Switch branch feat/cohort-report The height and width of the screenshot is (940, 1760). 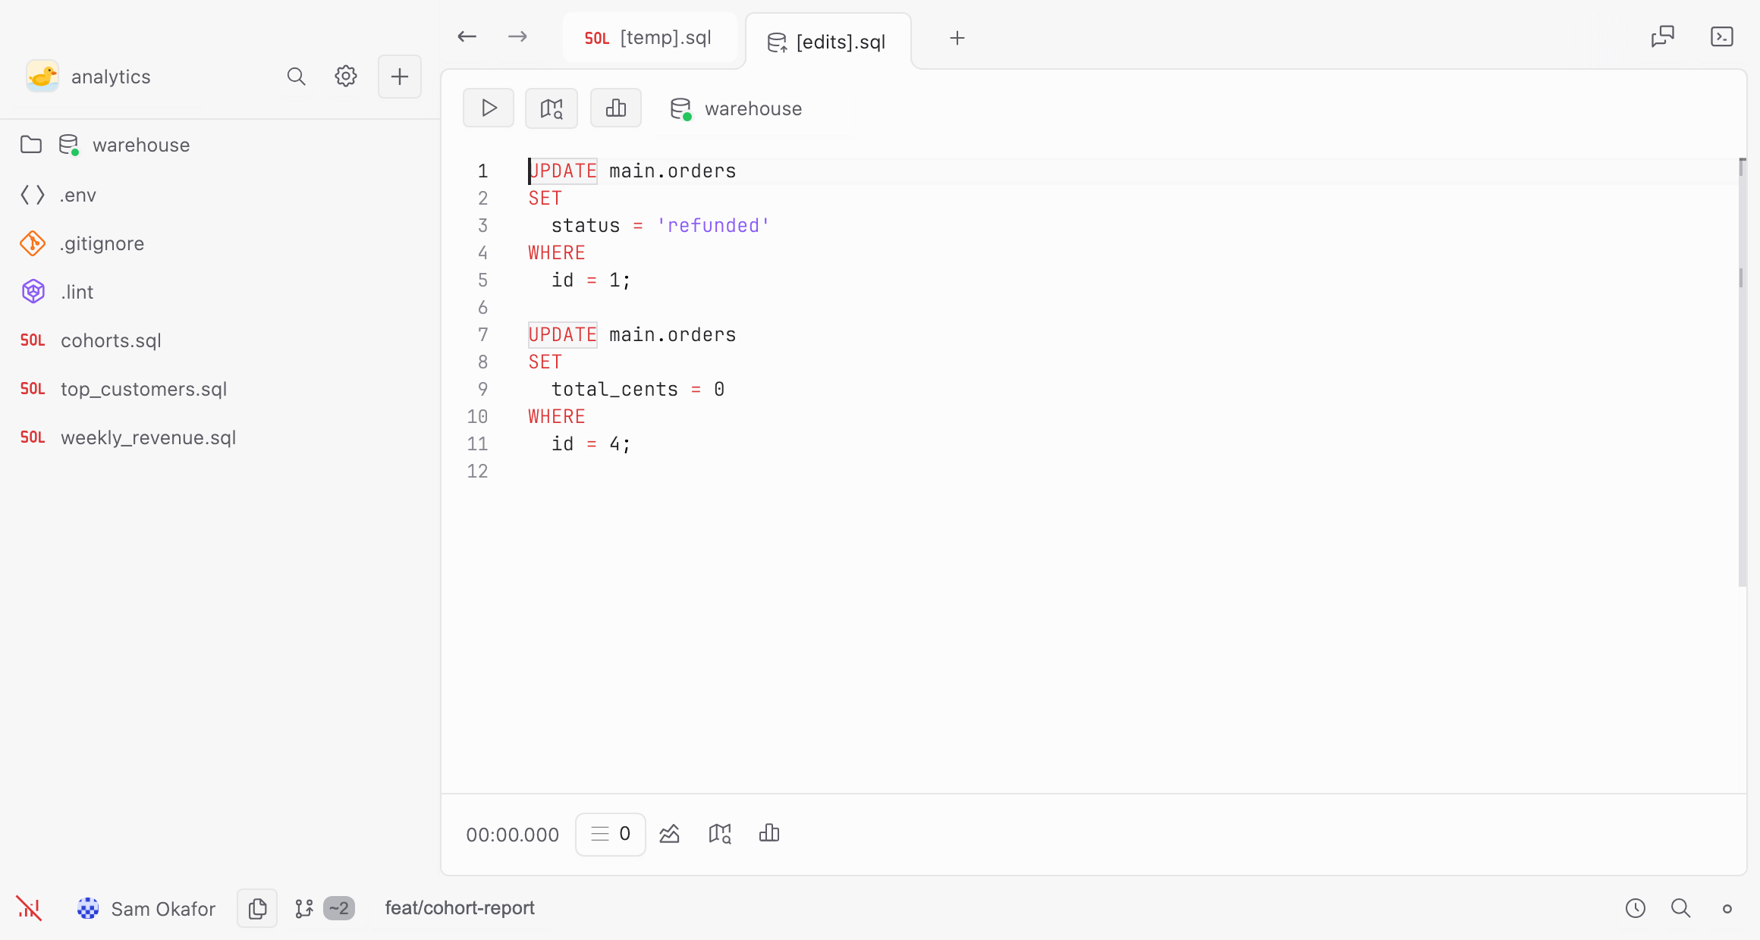click(460, 907)
